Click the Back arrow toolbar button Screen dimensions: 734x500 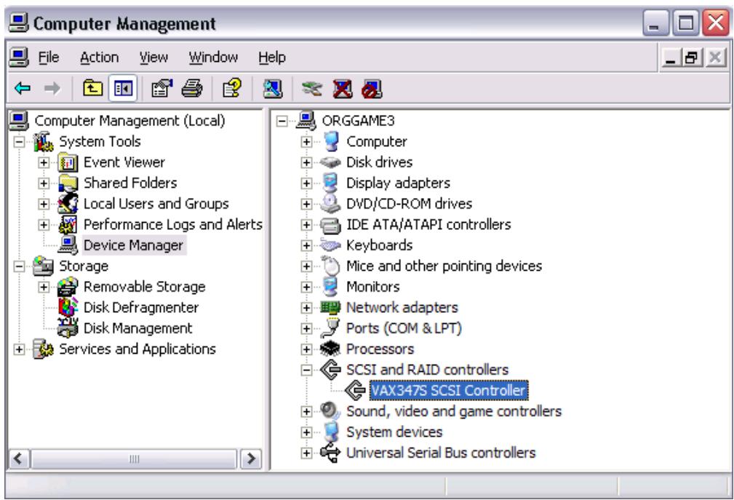click(23, 88)
